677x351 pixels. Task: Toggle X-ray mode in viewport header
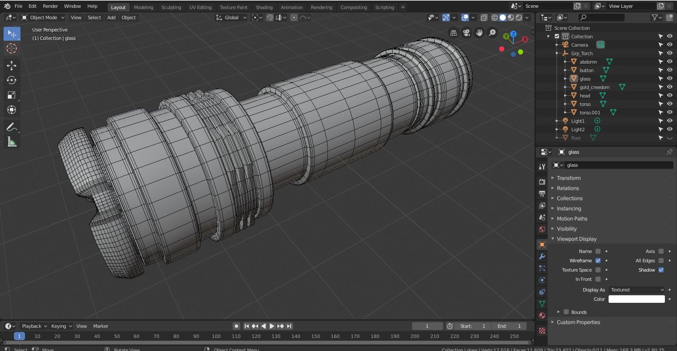click(484, 17)
